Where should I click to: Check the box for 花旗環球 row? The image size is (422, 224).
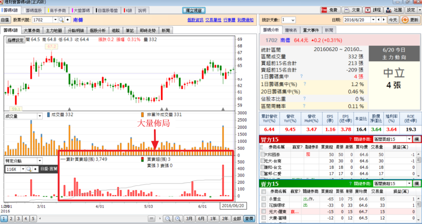coord(263,205)
